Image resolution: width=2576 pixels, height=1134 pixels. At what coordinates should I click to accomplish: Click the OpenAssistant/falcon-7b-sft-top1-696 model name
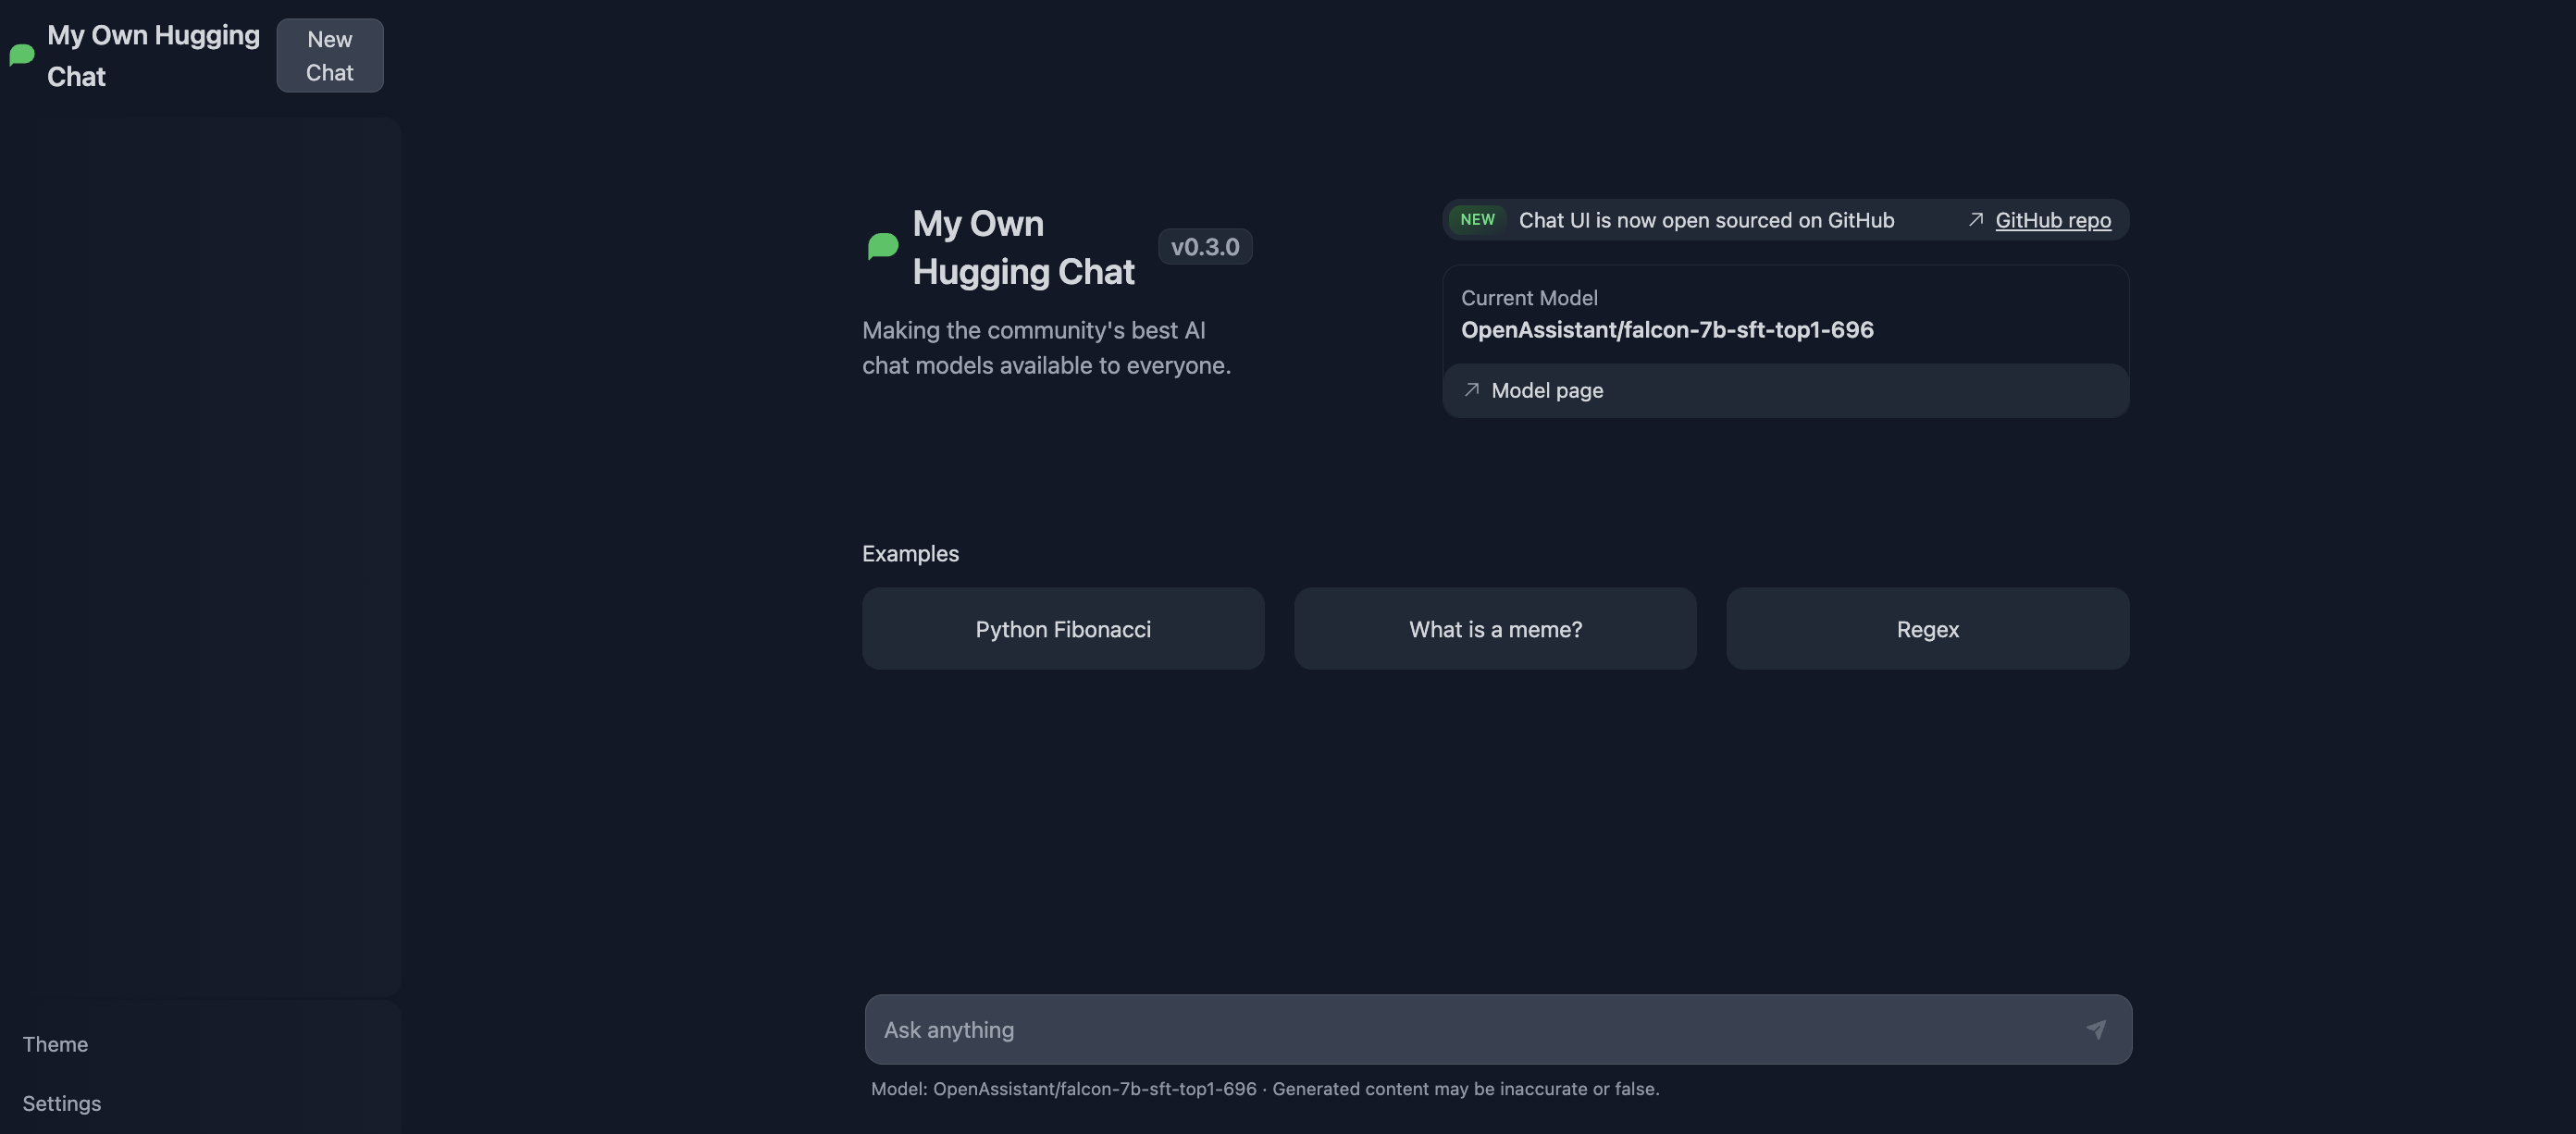click(x=1667, y=330)
